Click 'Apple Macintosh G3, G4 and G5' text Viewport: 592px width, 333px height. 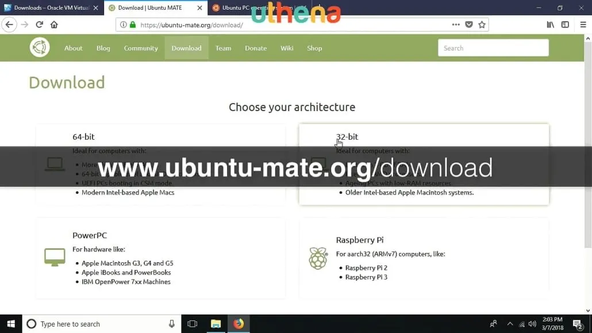click(128, 263)
